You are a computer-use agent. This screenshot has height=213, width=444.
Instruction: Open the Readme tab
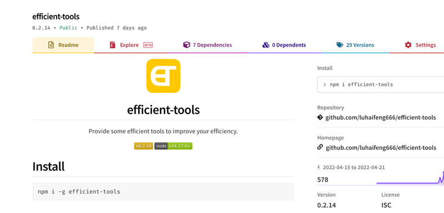click(63, 45)
